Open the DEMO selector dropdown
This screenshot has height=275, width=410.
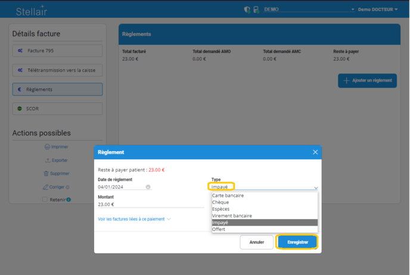309,10
